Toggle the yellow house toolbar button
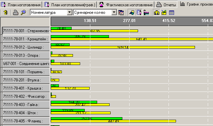The height and width of the screenshot is (126, 213). coord(157,12)
